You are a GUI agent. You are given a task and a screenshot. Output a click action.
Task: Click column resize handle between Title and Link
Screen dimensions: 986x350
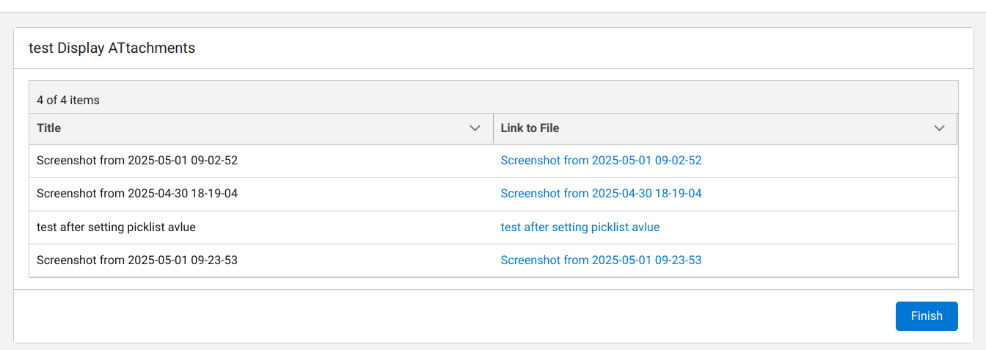click(493, 128)
